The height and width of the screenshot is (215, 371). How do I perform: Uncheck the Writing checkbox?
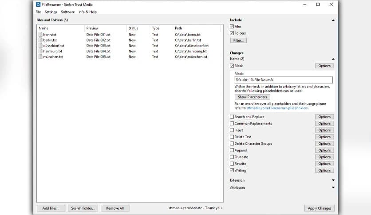click(232, 170)
